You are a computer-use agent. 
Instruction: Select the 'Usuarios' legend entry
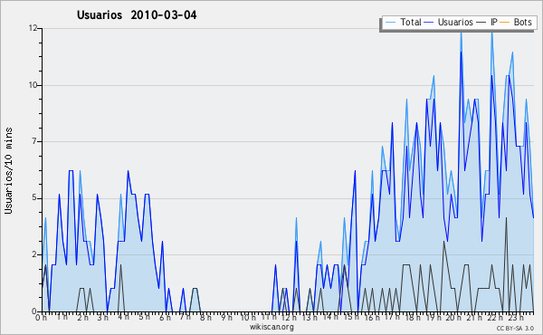(x=449, y=22)
